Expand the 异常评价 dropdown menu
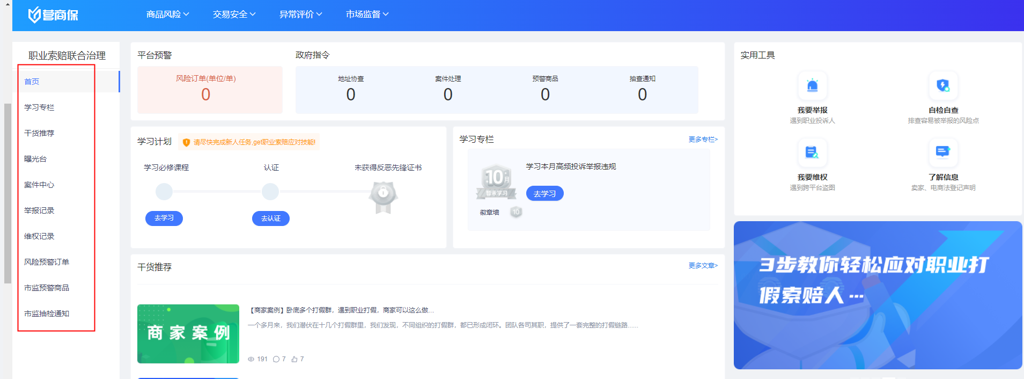Image resolution: width=1024 pixels, height=379 pixels. coord(300,14)
